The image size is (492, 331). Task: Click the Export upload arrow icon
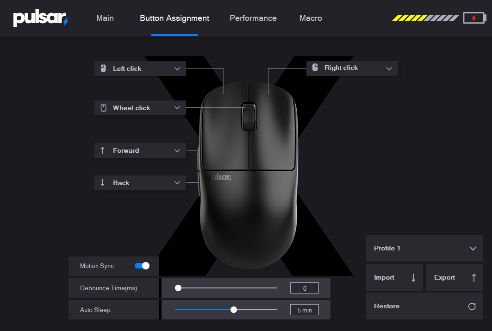click(473, 277)
